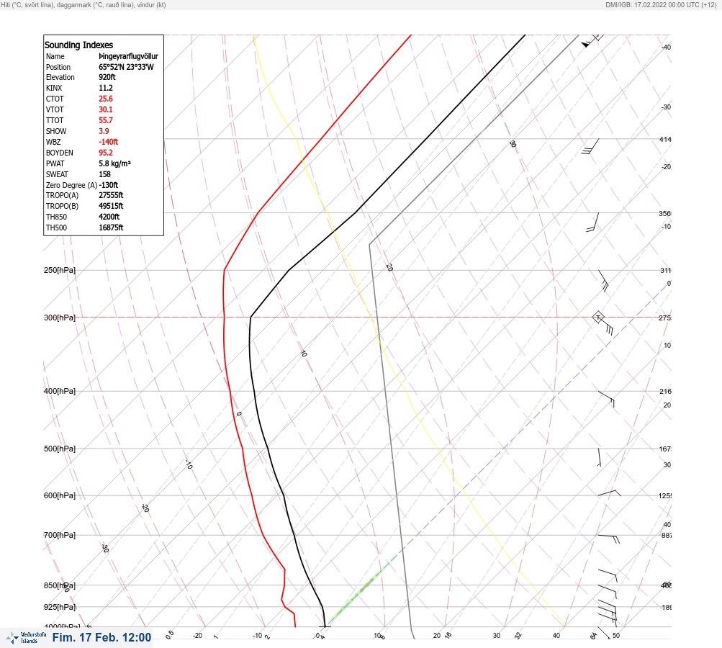This screenshot has width=722, height=648.
Task: Select the Zero Degree (A) value -130ft
Action: coord(108,185)
